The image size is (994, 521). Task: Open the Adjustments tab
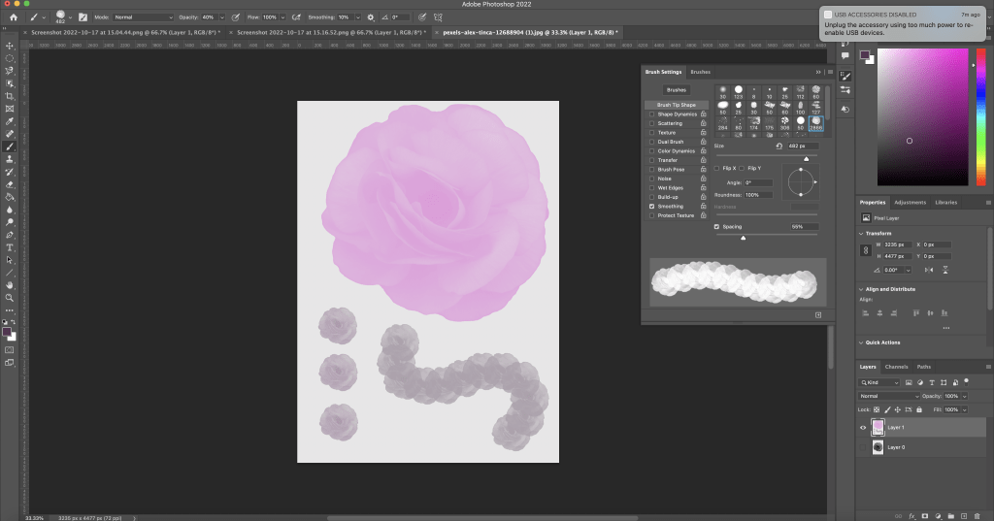[x=910, y=202]
